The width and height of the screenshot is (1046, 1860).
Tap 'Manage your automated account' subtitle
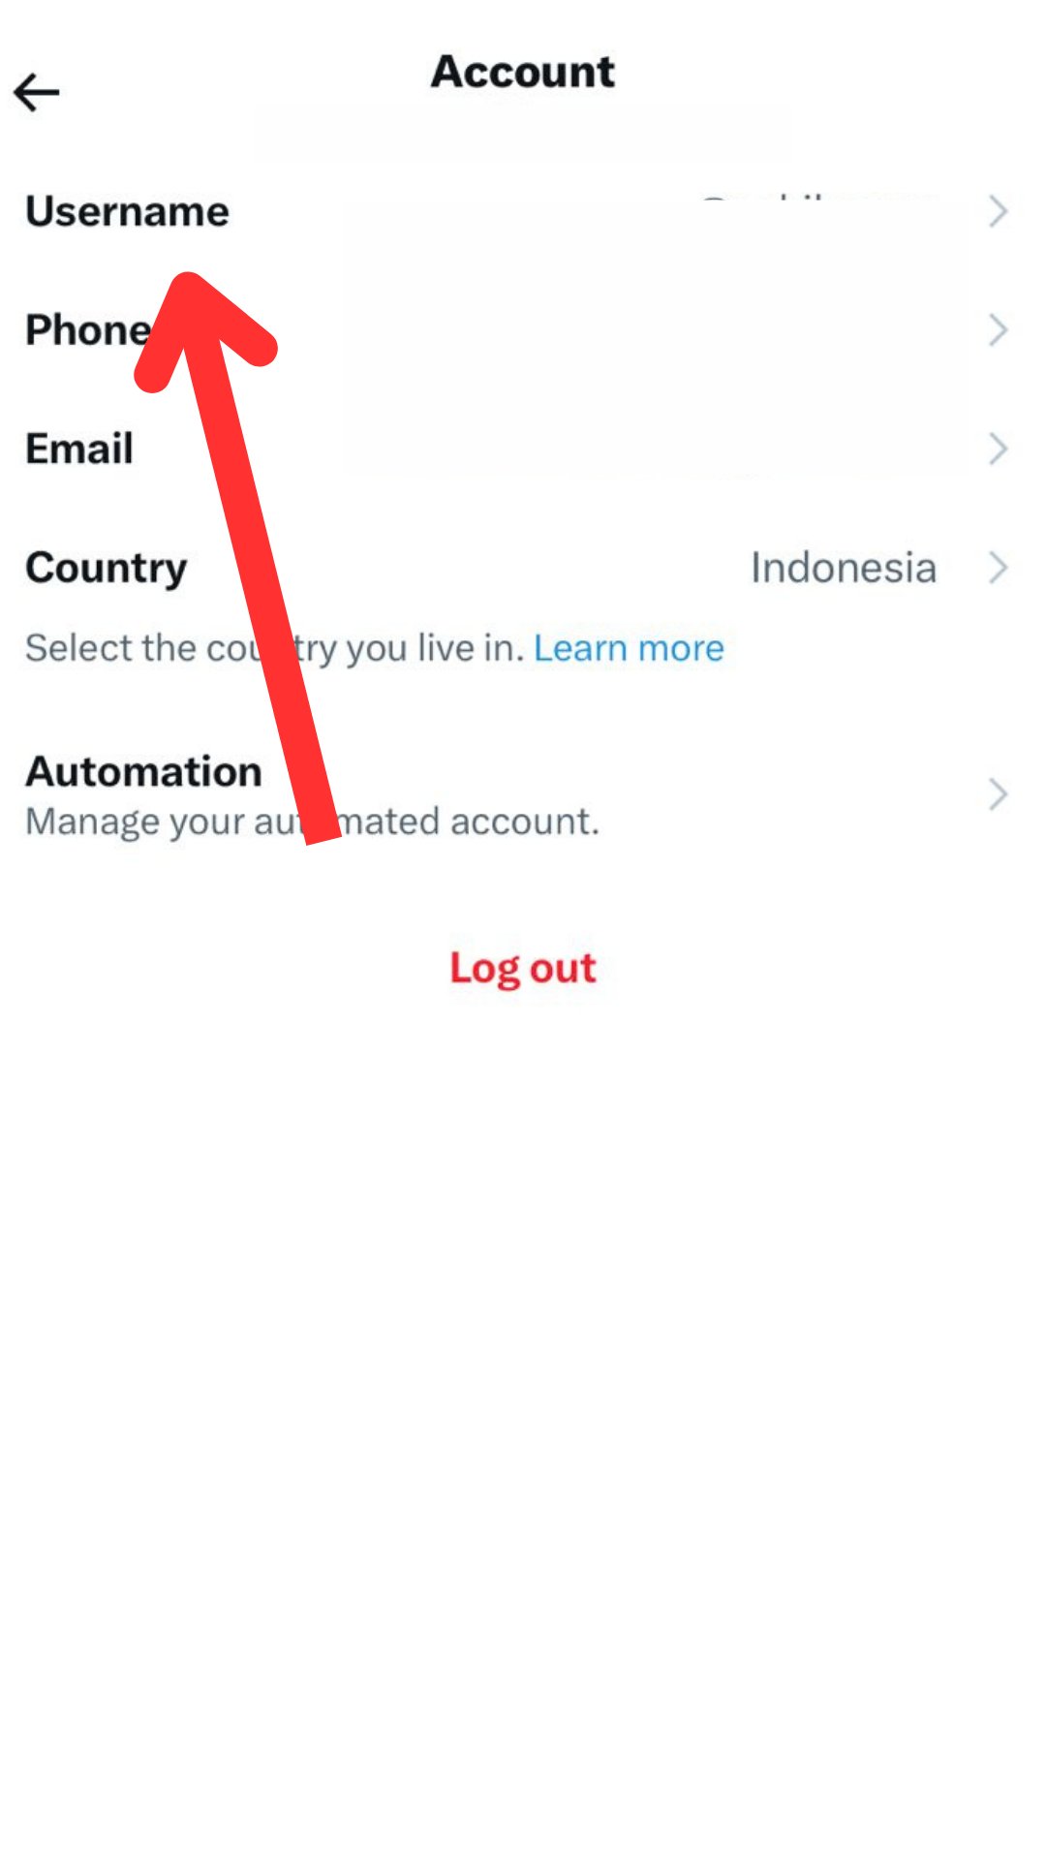point(313,821)
